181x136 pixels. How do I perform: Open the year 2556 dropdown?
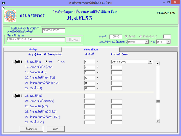point(168,42)
